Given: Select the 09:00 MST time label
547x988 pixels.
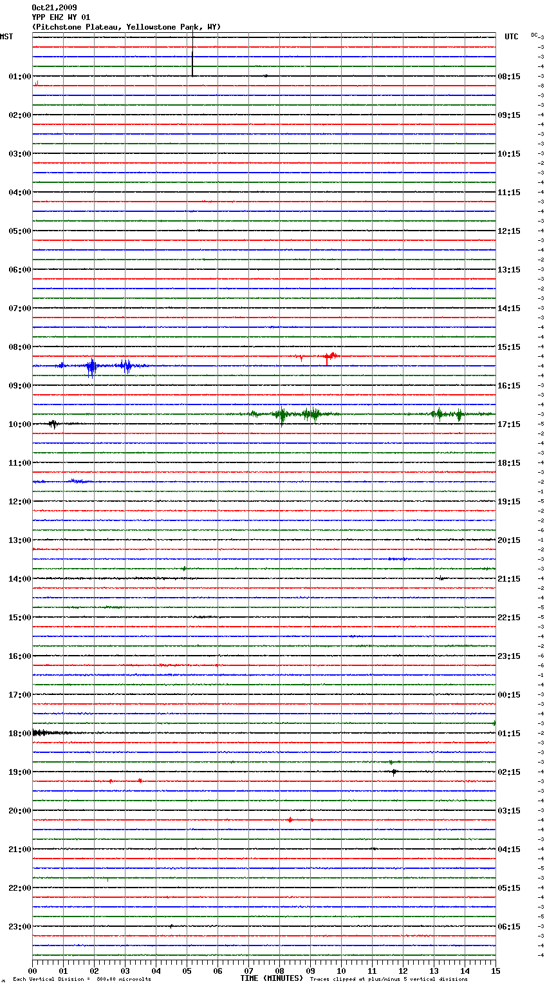Looking at the screenshot, I should [x=20, y=385].
